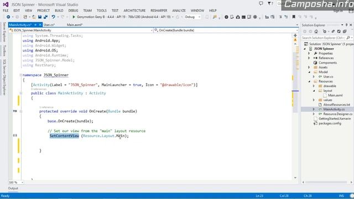The height and width of the screenshot is (199, 354).
Task: Open the DEBUG menu
Action: click(x=73, y=11)
